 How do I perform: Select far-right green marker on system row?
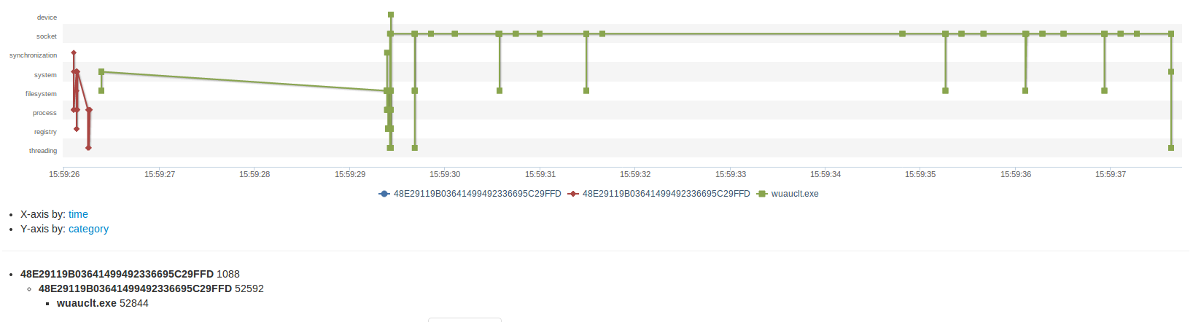(1171, 72)
